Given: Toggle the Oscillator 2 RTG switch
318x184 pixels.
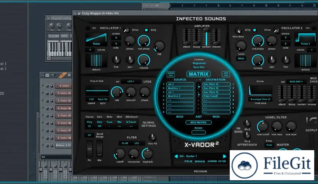Looking at the screenshot, I should 254,30.
